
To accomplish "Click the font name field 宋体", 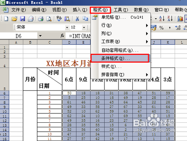I will tap(40, 27).
